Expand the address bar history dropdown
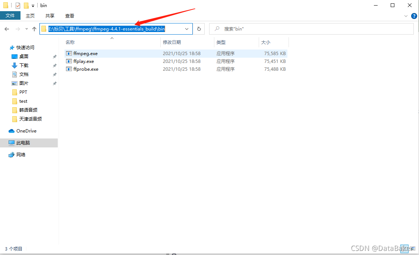Viewport: 419px width, 255px height. click(x=187, y=29)
